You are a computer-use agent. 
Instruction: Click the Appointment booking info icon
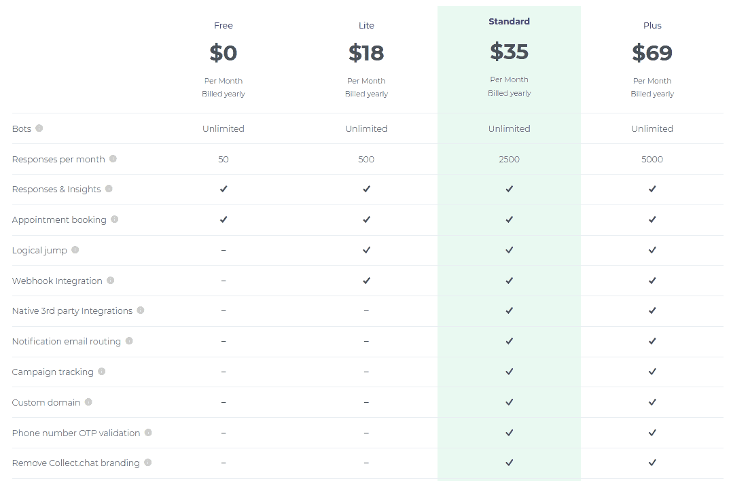pos(115,219)
